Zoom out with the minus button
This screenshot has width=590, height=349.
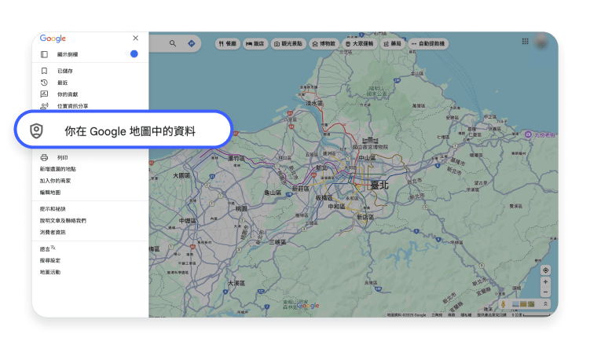545,292
